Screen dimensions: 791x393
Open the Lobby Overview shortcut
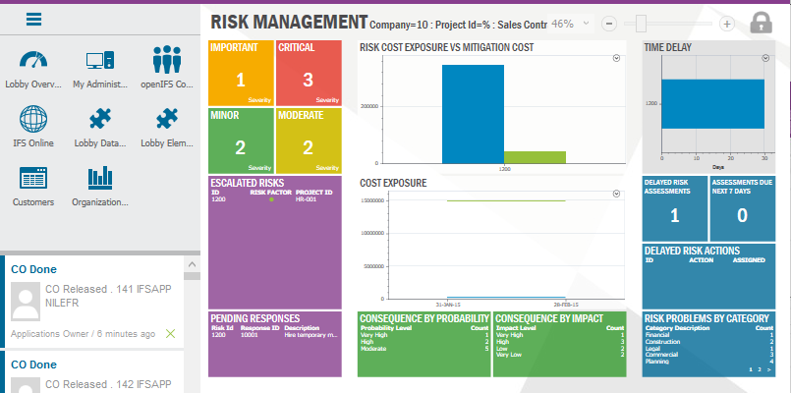coord(33,63)
